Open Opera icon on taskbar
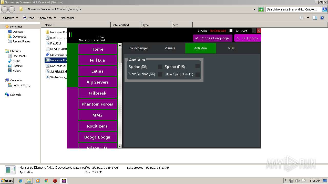Screen dimensions: 328x184 click(55, 181)
